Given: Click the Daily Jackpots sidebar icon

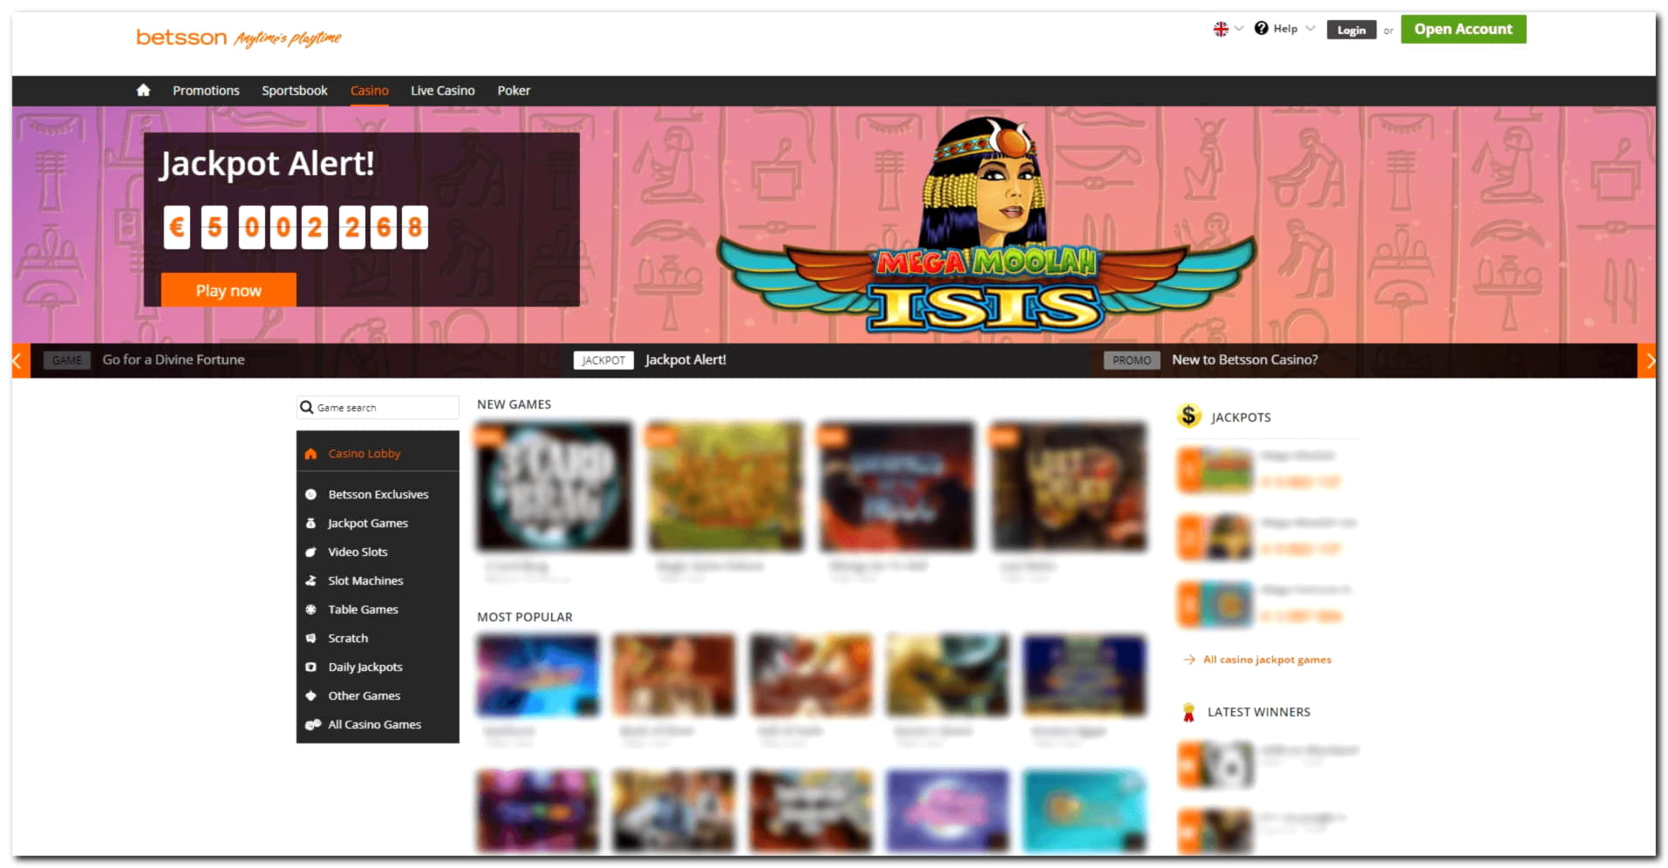Looking at the screenshot, I should pyautogui.click(x=310, y=667).
